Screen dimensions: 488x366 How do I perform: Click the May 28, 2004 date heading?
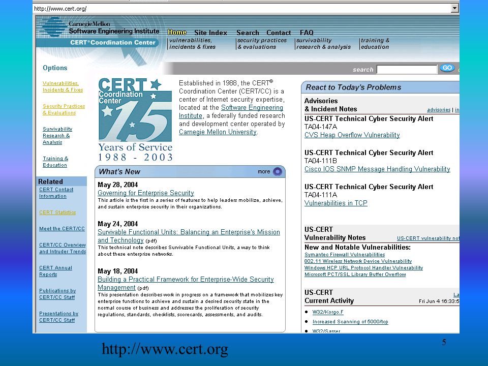117,185
